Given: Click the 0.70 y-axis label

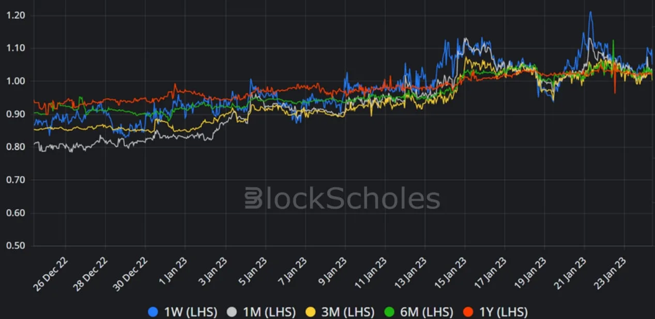Looking at the screenshot, I should point(16,180).
